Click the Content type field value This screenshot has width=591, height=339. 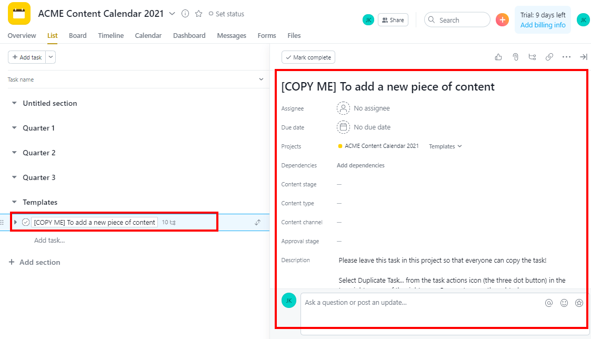tap(339, 203)
